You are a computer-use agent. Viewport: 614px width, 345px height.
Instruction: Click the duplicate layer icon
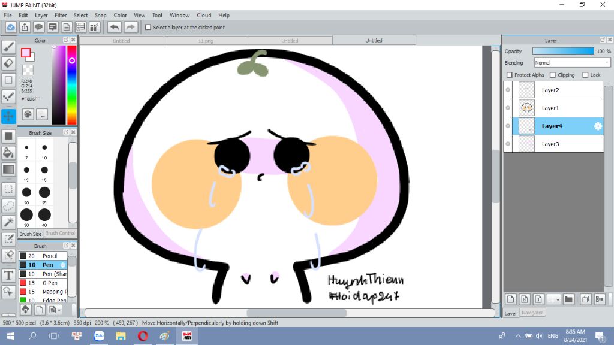click(585, 299)
